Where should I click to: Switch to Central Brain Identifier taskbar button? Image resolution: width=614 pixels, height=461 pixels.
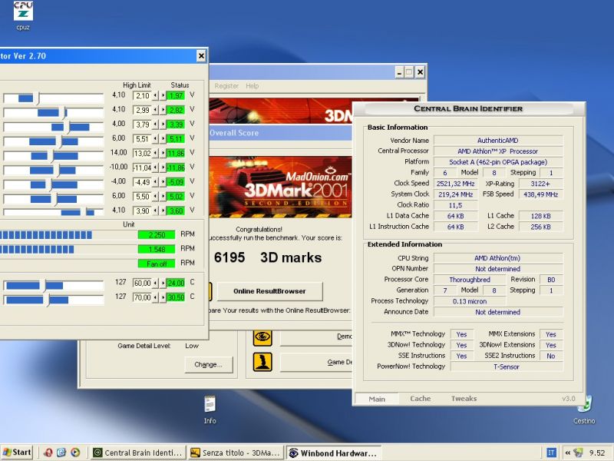(x=138, y=453)
